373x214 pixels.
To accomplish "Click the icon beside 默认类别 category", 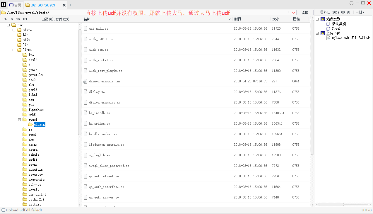I will [328, 24].
